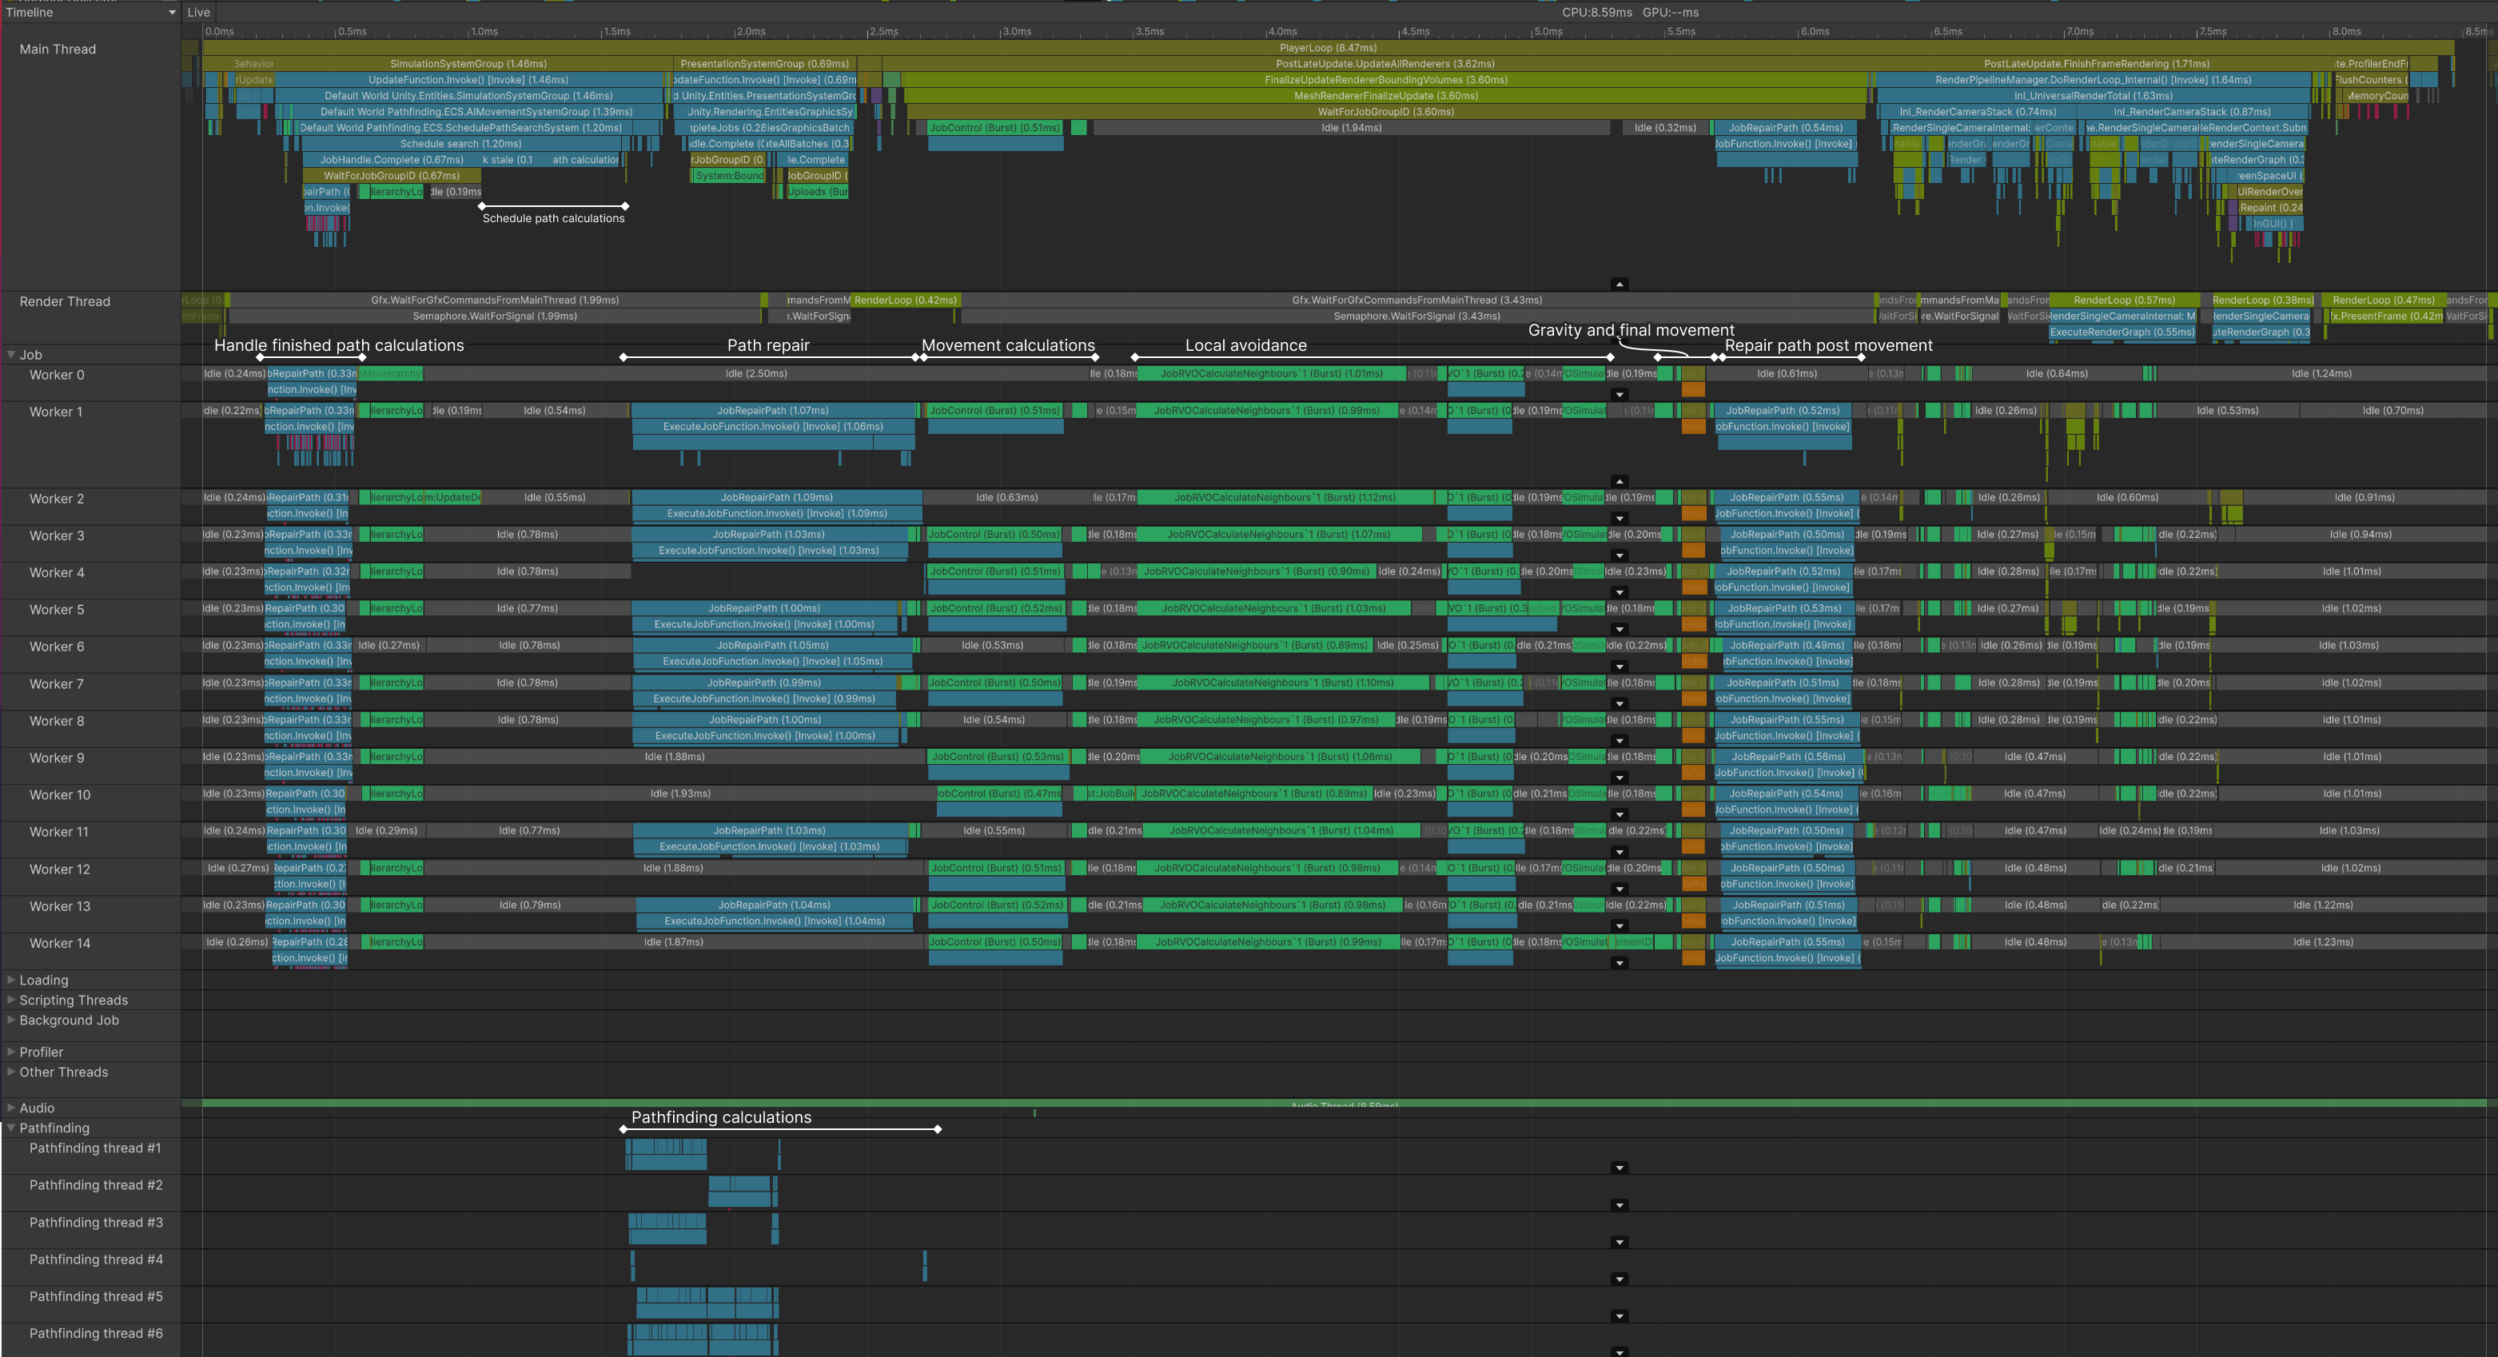
Task: Expand Pathfinding thread #1 row arrow
Action: pos(1620,1168)
